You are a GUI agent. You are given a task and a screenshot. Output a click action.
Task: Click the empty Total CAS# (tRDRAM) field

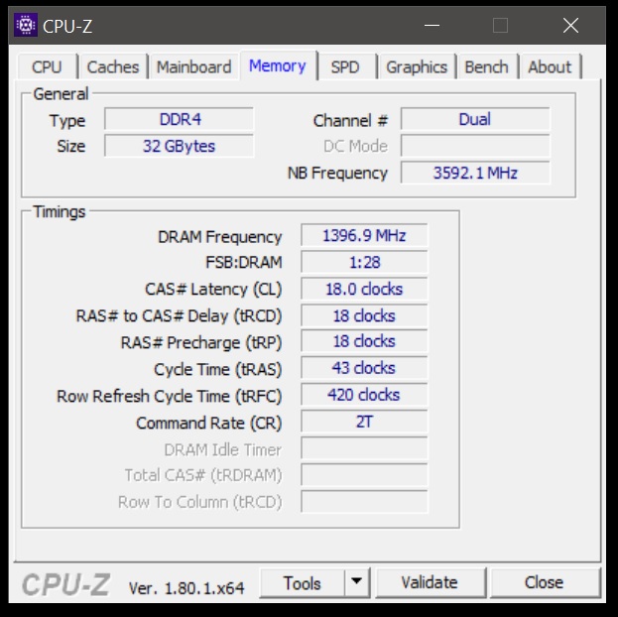pos(364,475)
